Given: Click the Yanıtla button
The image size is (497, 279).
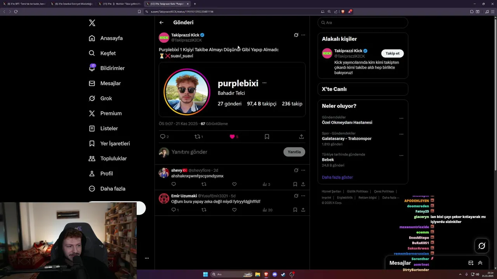Looking at the screenshot, I should (x=294, y=152).
